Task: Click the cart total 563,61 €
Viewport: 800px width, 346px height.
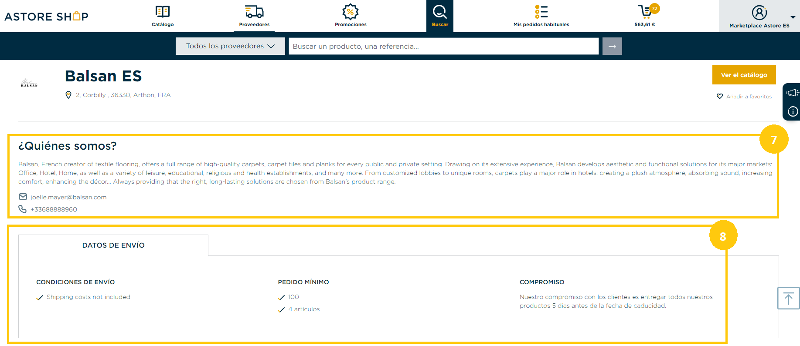Action: tap(644, 24)
